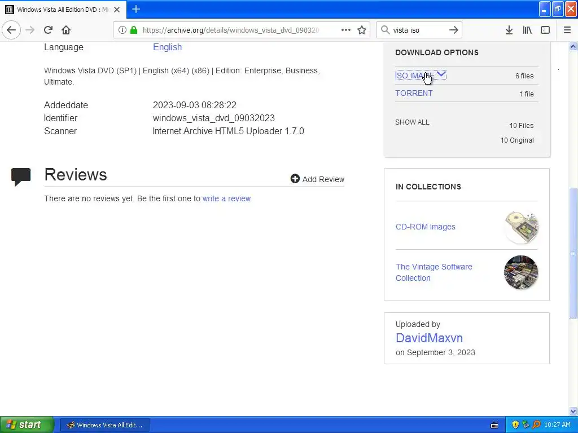The image size is (578, 433).
Task: Open the Firefox hamburger menu
Action: tap(567, 30)
